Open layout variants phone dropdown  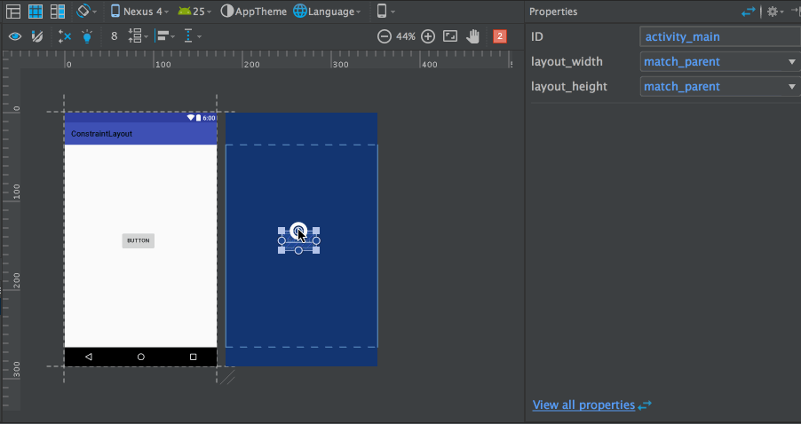[x=385, y=12]
